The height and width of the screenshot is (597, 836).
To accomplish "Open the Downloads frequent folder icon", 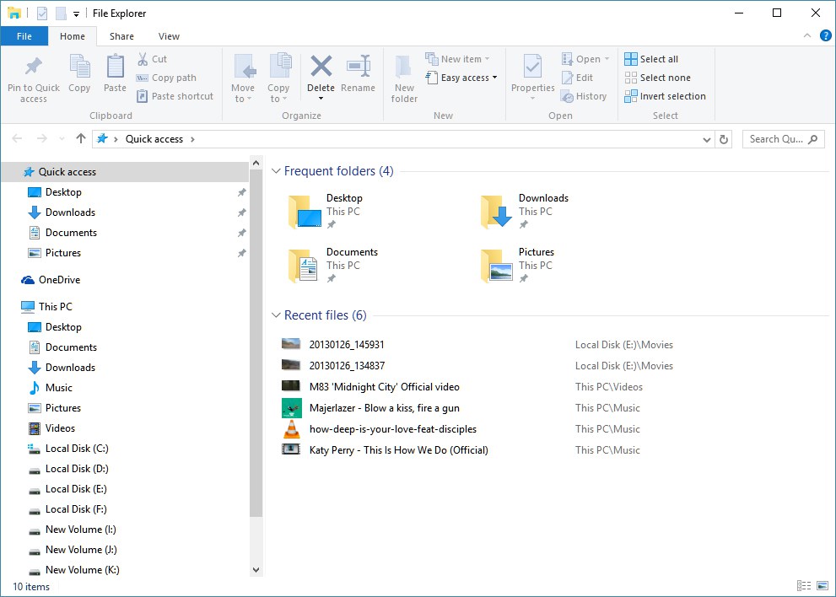I will tap(496, 212).
